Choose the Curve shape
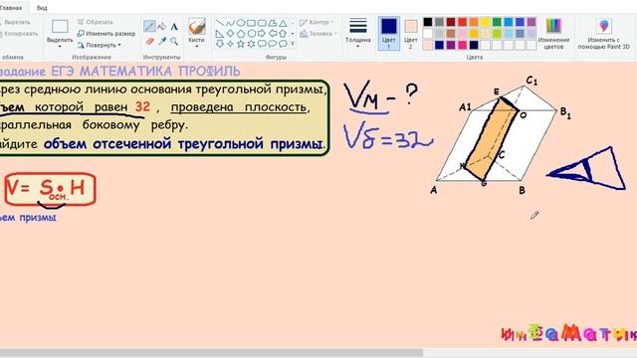Screen dimensions: 637x358 pyautogui.click(x=230, y=23)
